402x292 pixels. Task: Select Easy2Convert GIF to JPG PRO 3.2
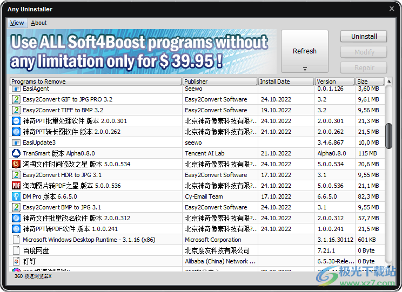tap(197, 99)
